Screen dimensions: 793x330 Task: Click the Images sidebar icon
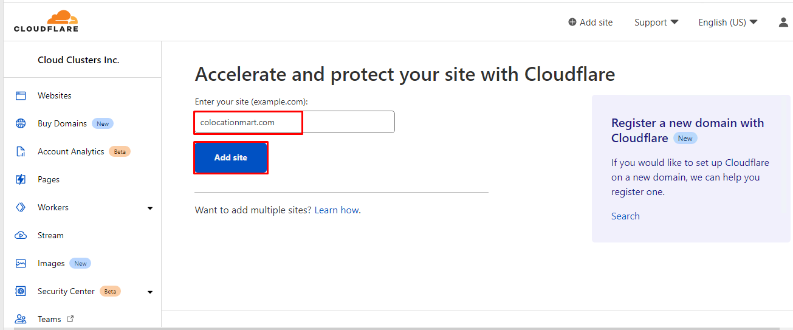click(21, 263)
